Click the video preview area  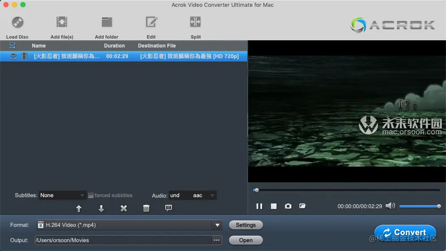click(347, 111)
